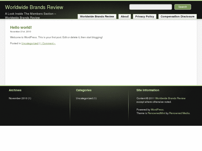This screenshot has height=151, width=202.
Task: Click the 'Welcome to WordPress' post text
Action: point(56,37)
